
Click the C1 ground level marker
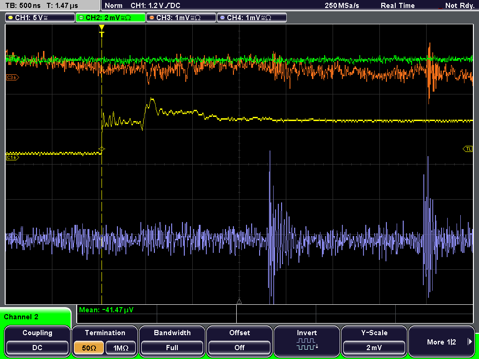point(12,157)
